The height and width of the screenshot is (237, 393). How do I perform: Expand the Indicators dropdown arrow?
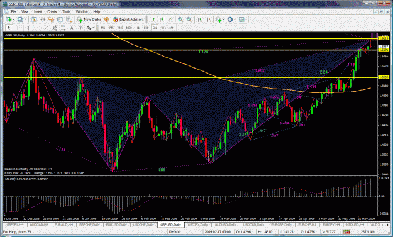(223, 19)
